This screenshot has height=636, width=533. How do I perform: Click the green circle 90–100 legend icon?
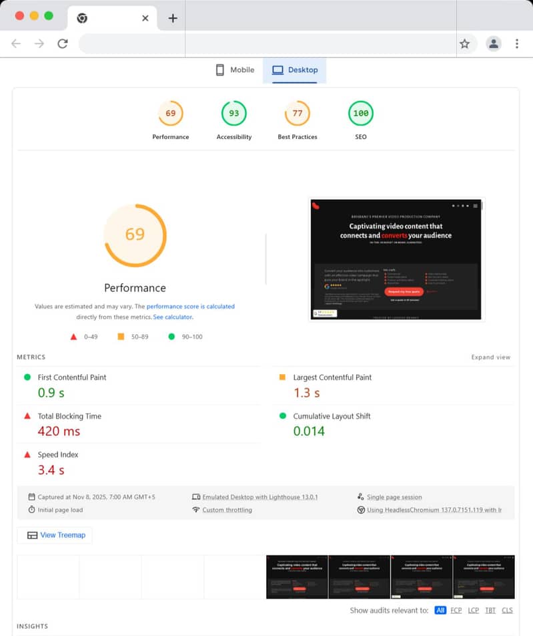(x=171, y=336)
